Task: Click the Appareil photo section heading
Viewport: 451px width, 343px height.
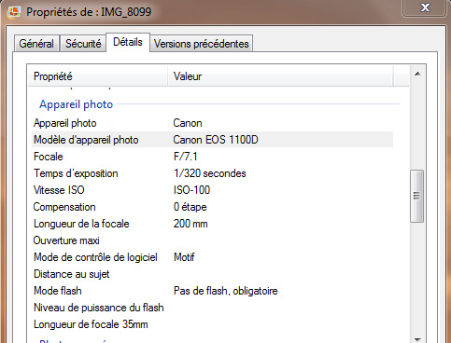Action: coord(76,104)
